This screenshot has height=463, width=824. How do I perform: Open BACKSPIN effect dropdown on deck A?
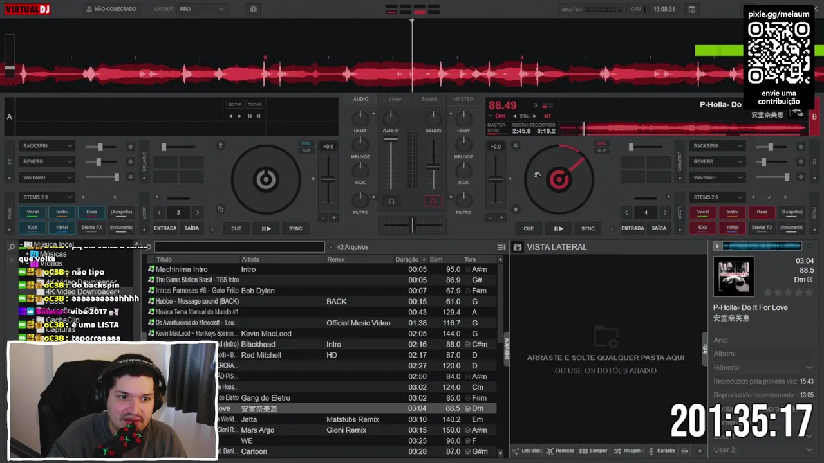tap(48, 146)
